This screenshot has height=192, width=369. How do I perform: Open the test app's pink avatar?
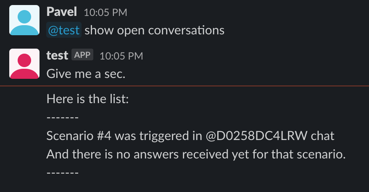click(x=24, y=64)
